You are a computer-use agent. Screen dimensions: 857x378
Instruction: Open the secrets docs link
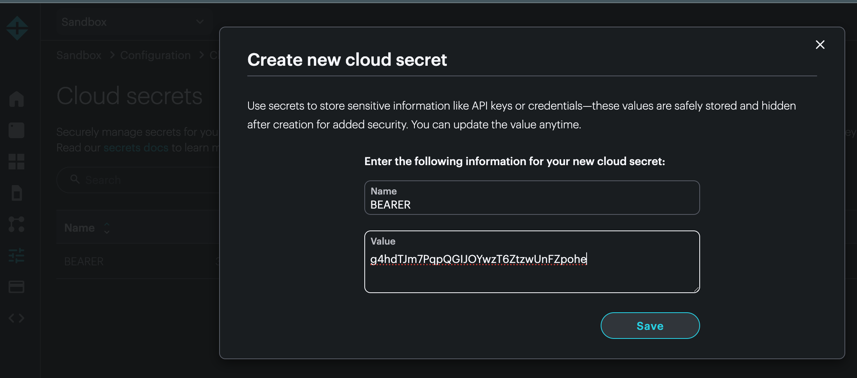point(136,148)
